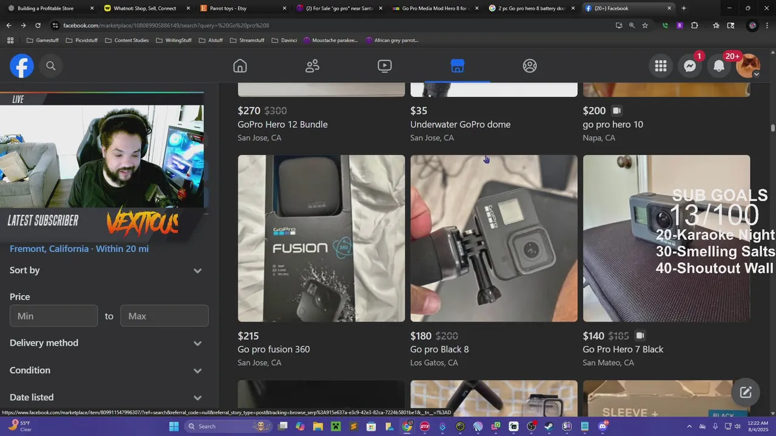Open the Go Pro Hero 7 Black listing photo

666,238
